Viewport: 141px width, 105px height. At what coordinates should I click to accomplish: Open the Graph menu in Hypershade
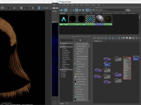(82, 5)
